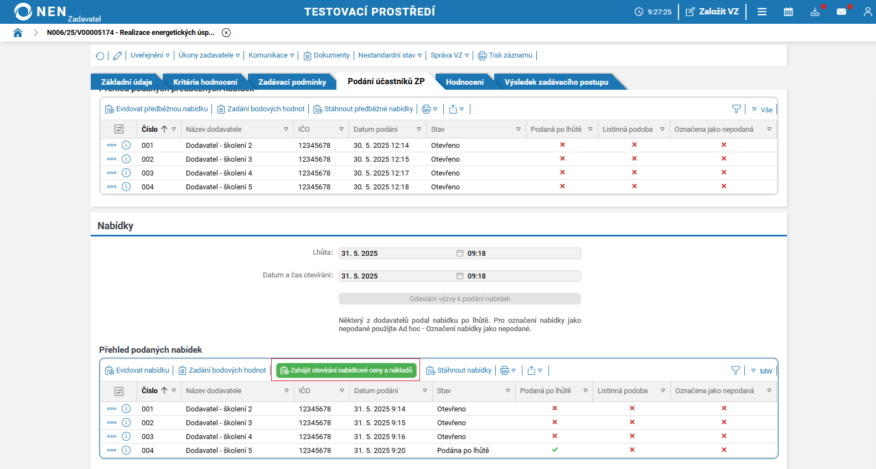Screen dimensions: 876x469
Task: Switch to the Hodnocení tab
Action: point(464,82)
